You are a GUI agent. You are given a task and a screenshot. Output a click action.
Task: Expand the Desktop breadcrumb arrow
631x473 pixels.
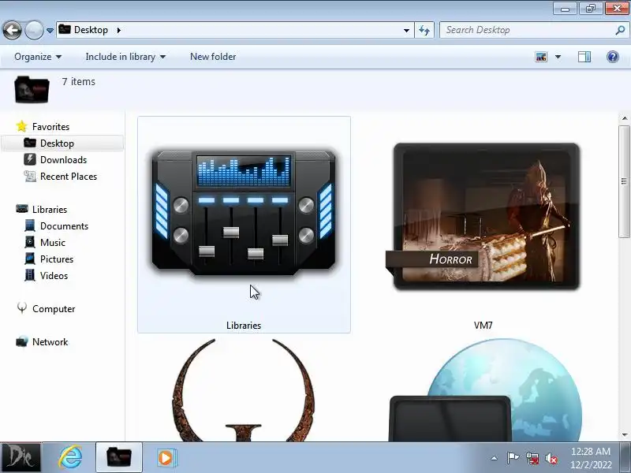[x=119, y=30]
